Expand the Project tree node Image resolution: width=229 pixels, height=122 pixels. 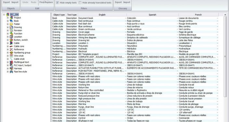click(8, 18)
